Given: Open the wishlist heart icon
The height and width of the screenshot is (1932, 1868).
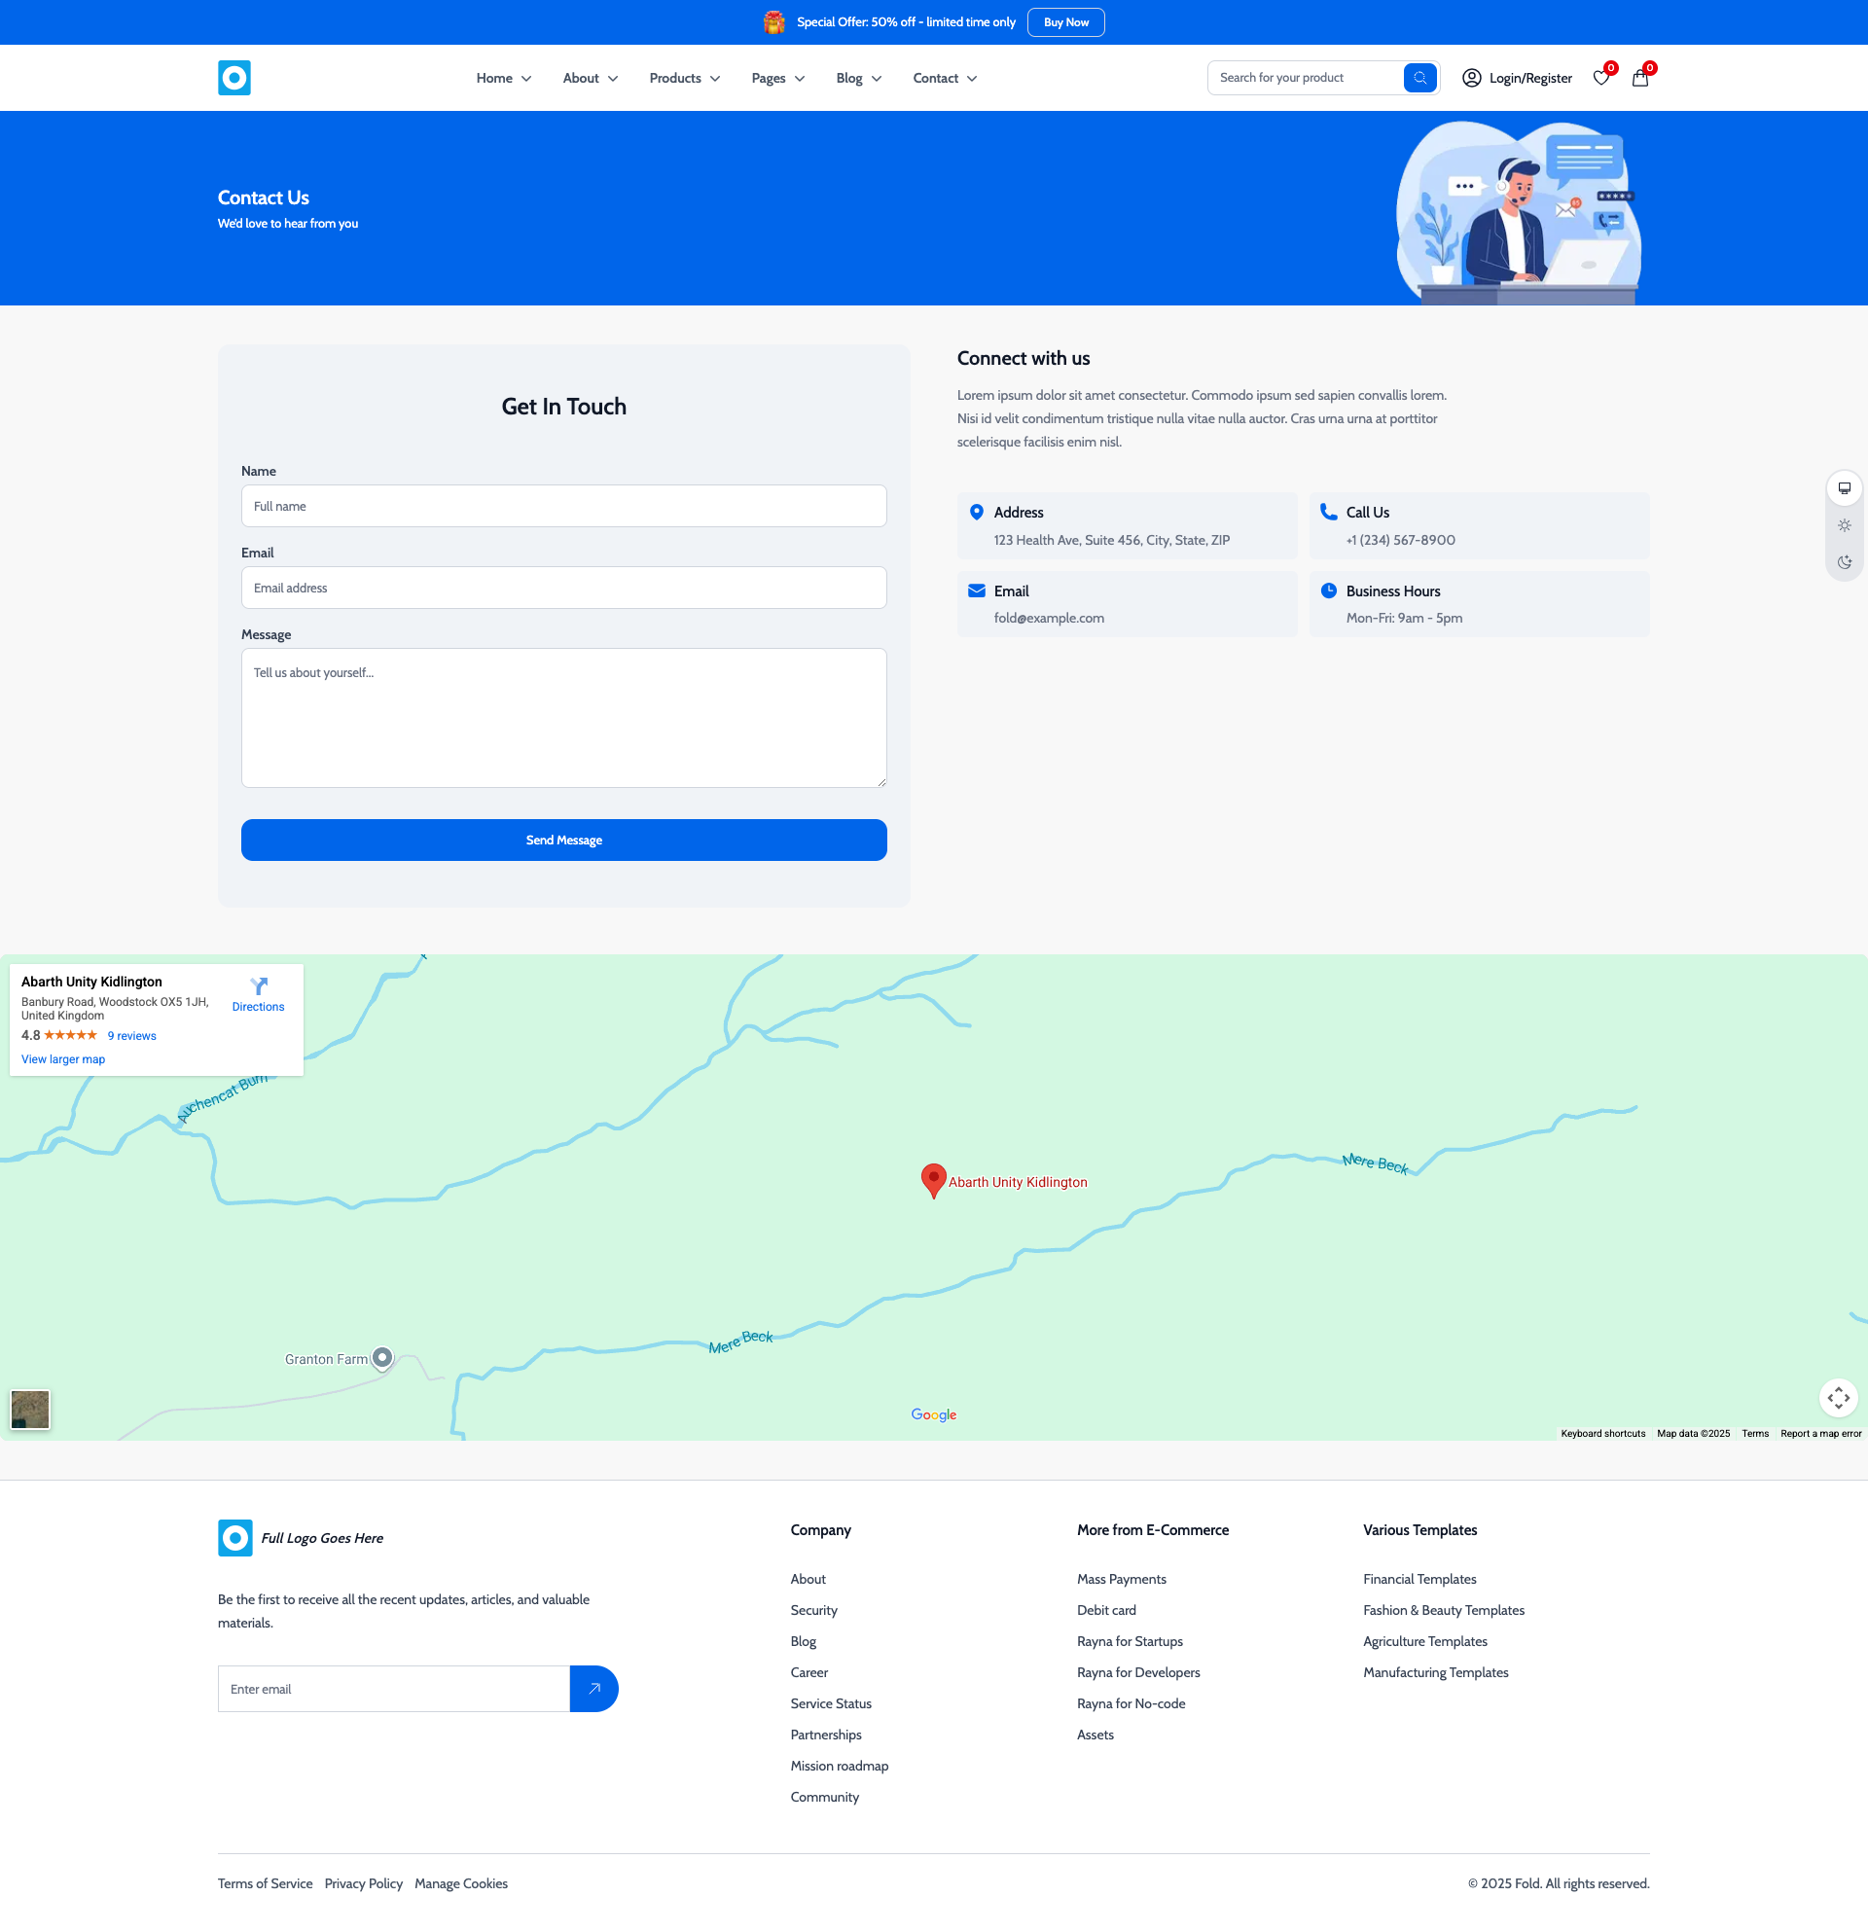Looking at the screenshot, I should (x=1600, y=78).
